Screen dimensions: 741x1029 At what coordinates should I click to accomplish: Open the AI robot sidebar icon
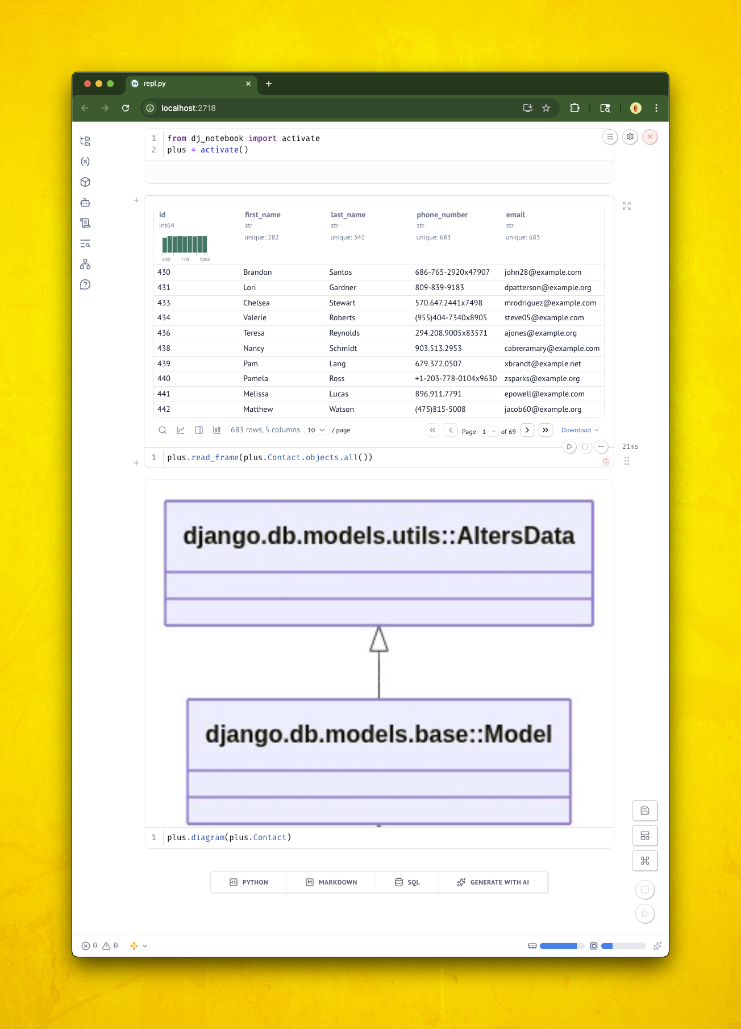85,203
